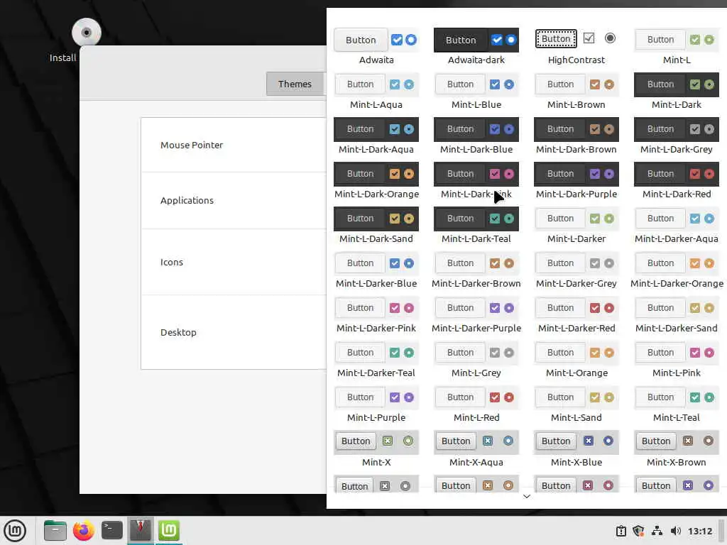This screenshot has width=727, height=545.
Task: Apply Mint-L-Dark-Sand theme
Action: click(376, 226)
